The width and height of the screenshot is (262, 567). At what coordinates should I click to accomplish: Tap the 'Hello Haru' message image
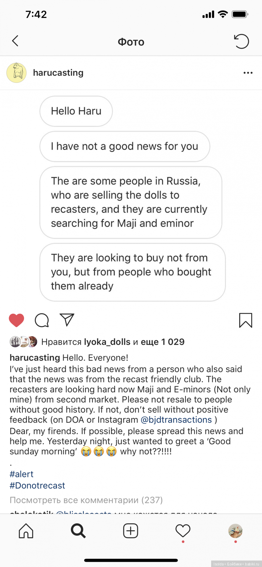[76, 111]
